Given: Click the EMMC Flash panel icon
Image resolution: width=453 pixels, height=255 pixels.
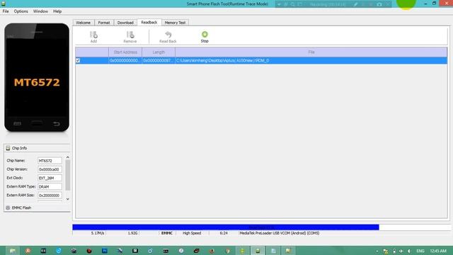Looking at the screenshot, I should 8,208.
